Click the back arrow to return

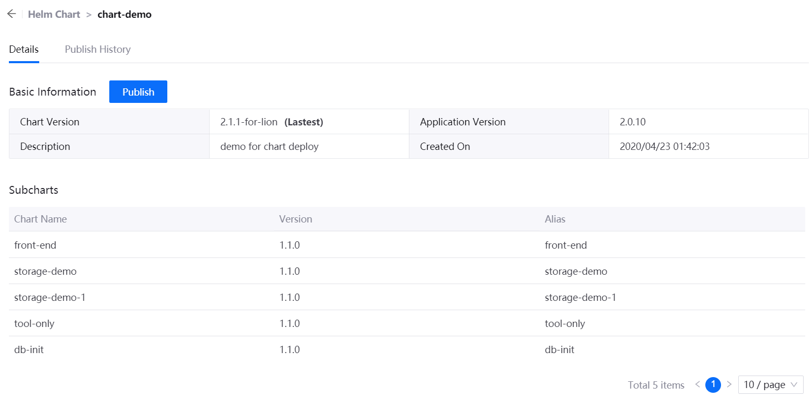click(12, 14)
